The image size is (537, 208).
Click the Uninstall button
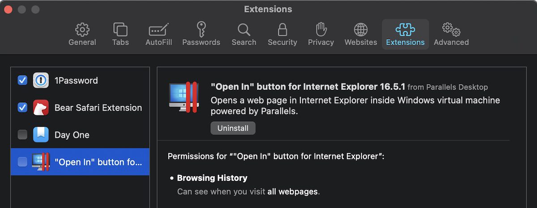pos(233,128)
